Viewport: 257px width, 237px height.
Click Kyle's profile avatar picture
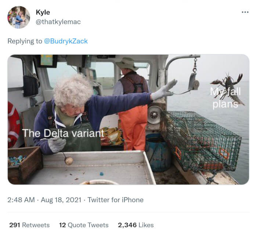[19, 17]
